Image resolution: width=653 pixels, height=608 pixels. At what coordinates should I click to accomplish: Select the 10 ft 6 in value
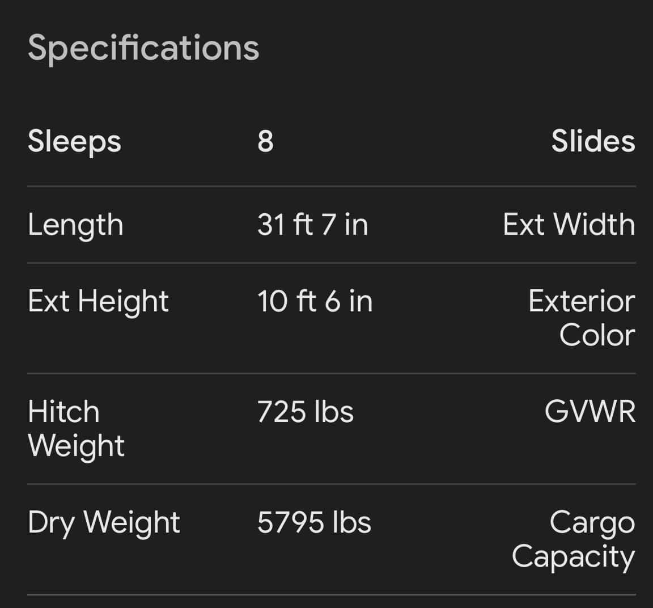pos(315,301)
